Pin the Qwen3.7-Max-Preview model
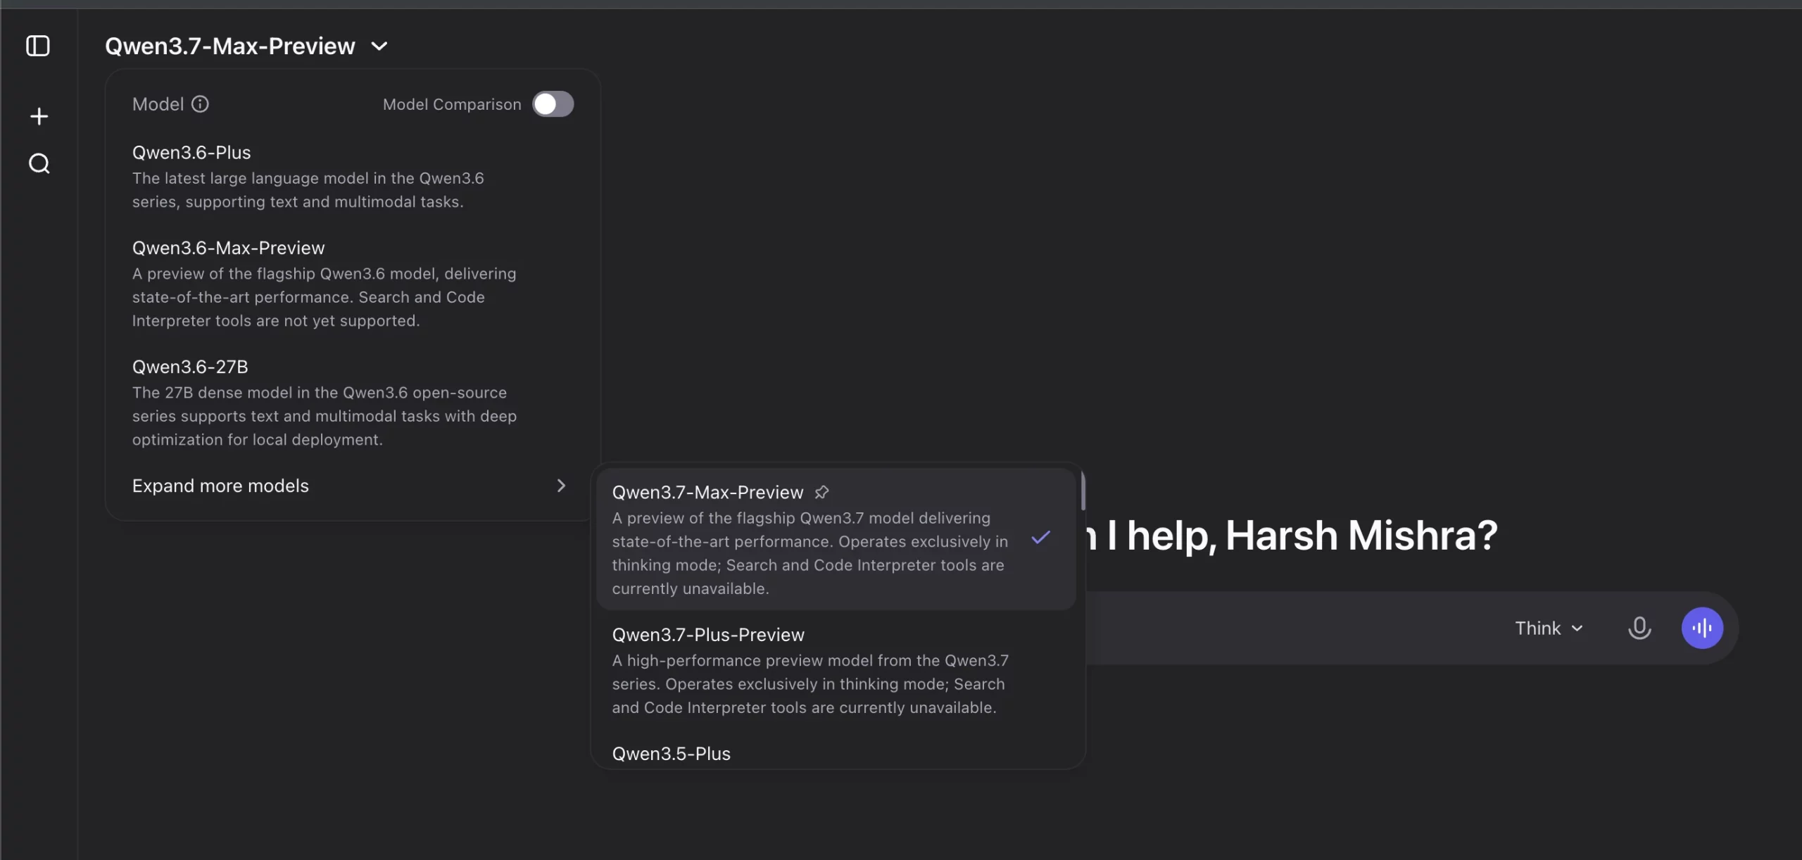This screenshot has height=860, width=1802. point(821,493)
